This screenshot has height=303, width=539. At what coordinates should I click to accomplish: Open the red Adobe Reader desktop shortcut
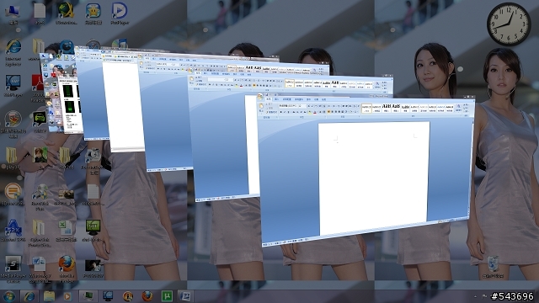37,88
